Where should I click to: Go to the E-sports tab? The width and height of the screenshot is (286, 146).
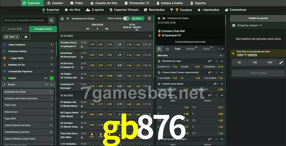[x=95, y=10]
